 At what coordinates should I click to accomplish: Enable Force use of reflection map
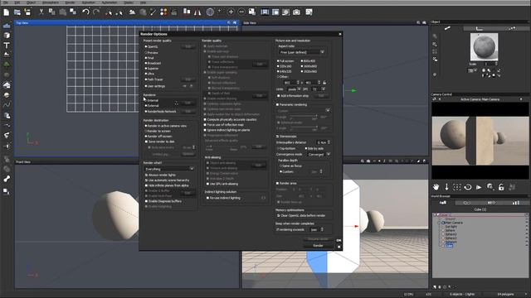point(205,125)
